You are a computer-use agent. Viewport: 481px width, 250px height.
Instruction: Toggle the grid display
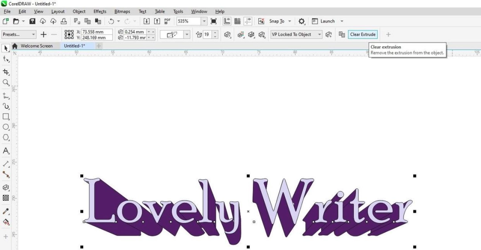[x=237, y=21]
